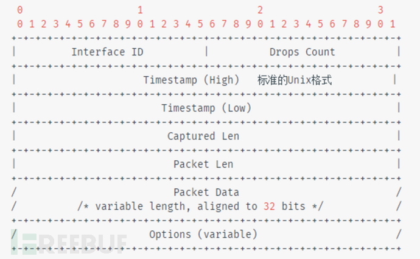The width and height of the screenshot is (420, 259).
Task: Select the Timestamp (High) text
Action: coord(188,80)
